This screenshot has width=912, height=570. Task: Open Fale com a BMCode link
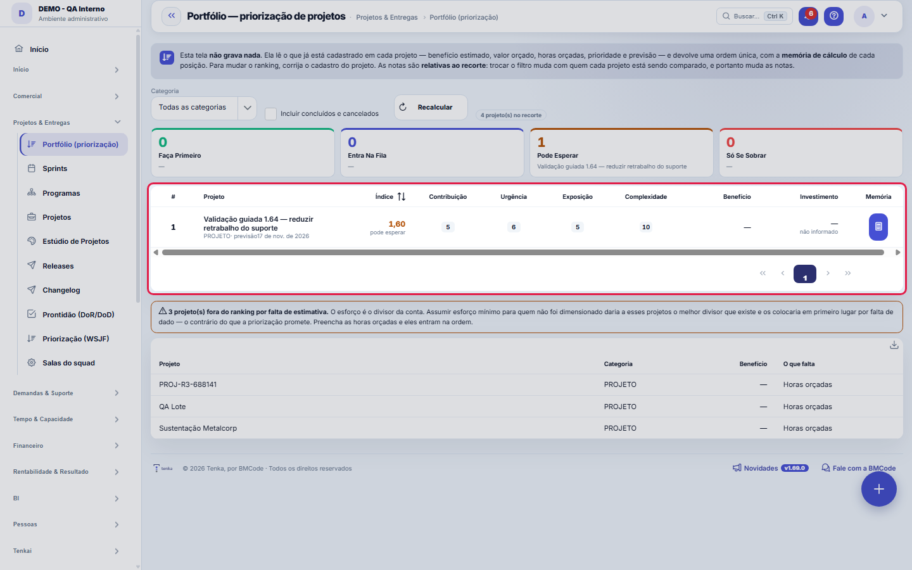click(x=858, y=468)
